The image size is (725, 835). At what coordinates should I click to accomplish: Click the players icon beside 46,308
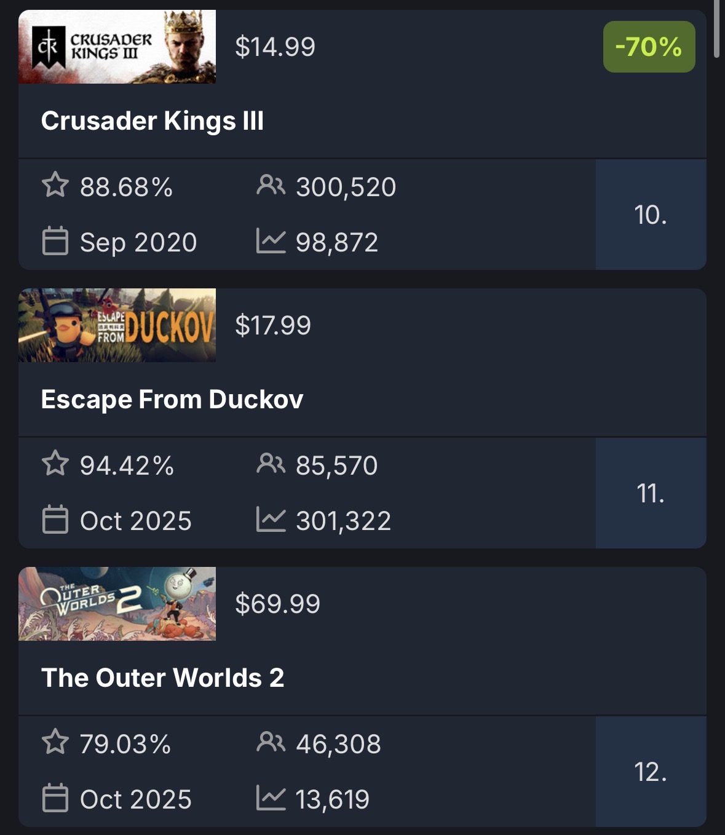point(271,742)
